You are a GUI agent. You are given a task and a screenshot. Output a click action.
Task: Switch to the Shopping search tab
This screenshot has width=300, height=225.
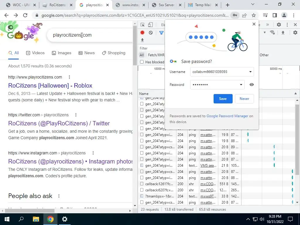point(114,53)
